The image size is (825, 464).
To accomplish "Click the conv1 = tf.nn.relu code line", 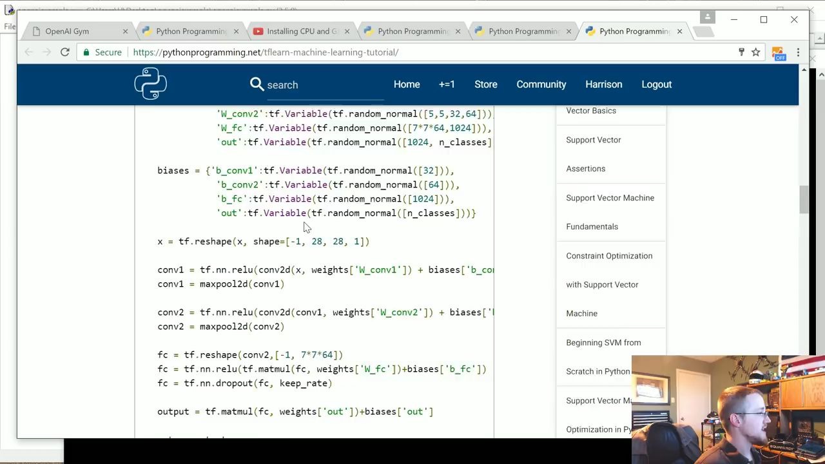I will [325, 269].
